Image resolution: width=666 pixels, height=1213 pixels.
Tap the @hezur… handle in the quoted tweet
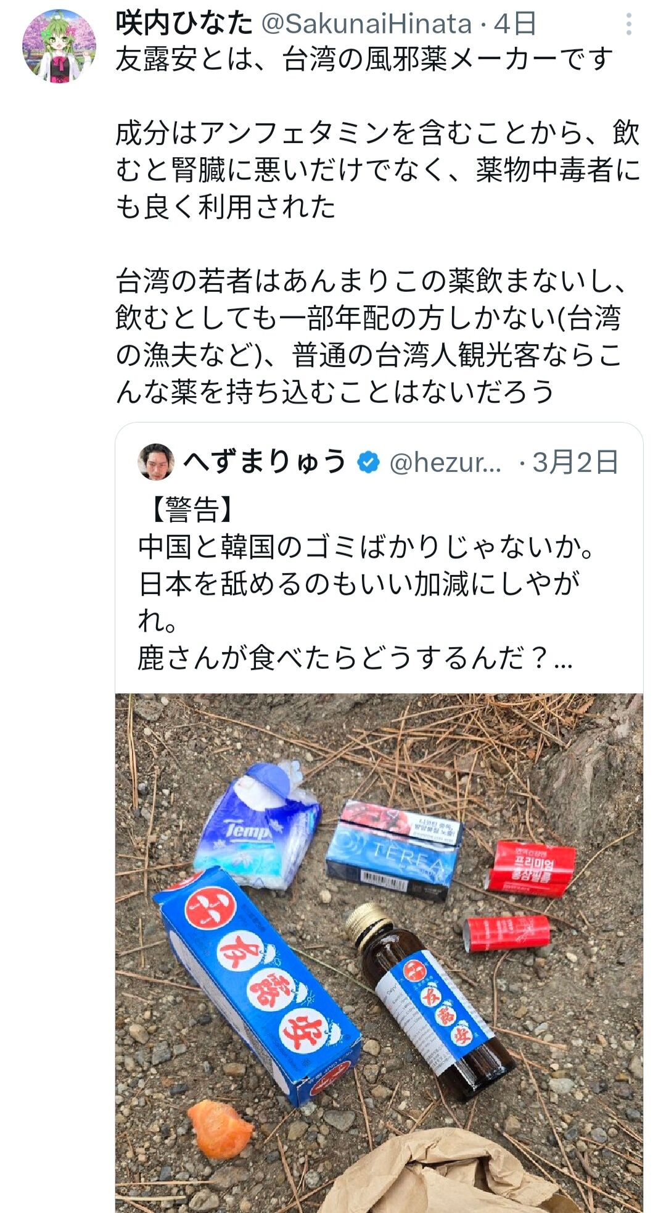(445, 462)
